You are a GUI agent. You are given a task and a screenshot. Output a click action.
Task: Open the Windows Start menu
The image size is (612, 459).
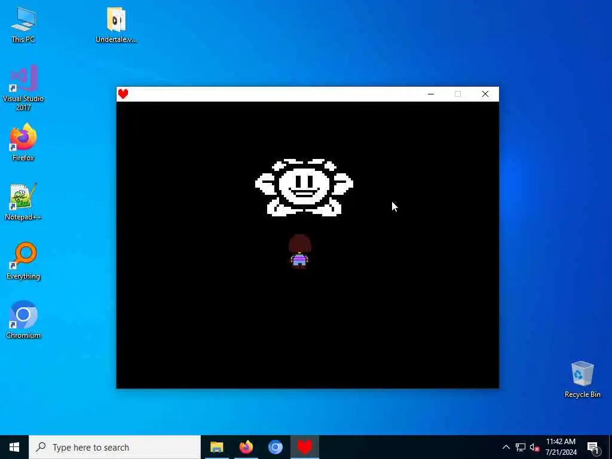coord(14,447)
